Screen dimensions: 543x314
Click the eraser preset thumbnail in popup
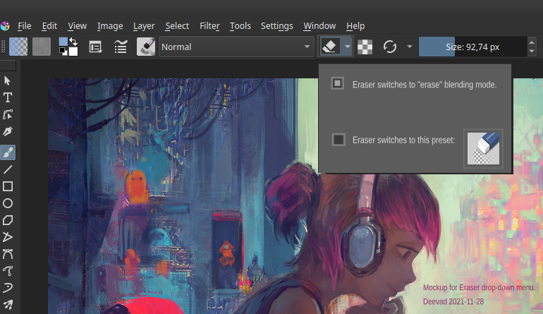pyautogui.click(x=483, y=148)
